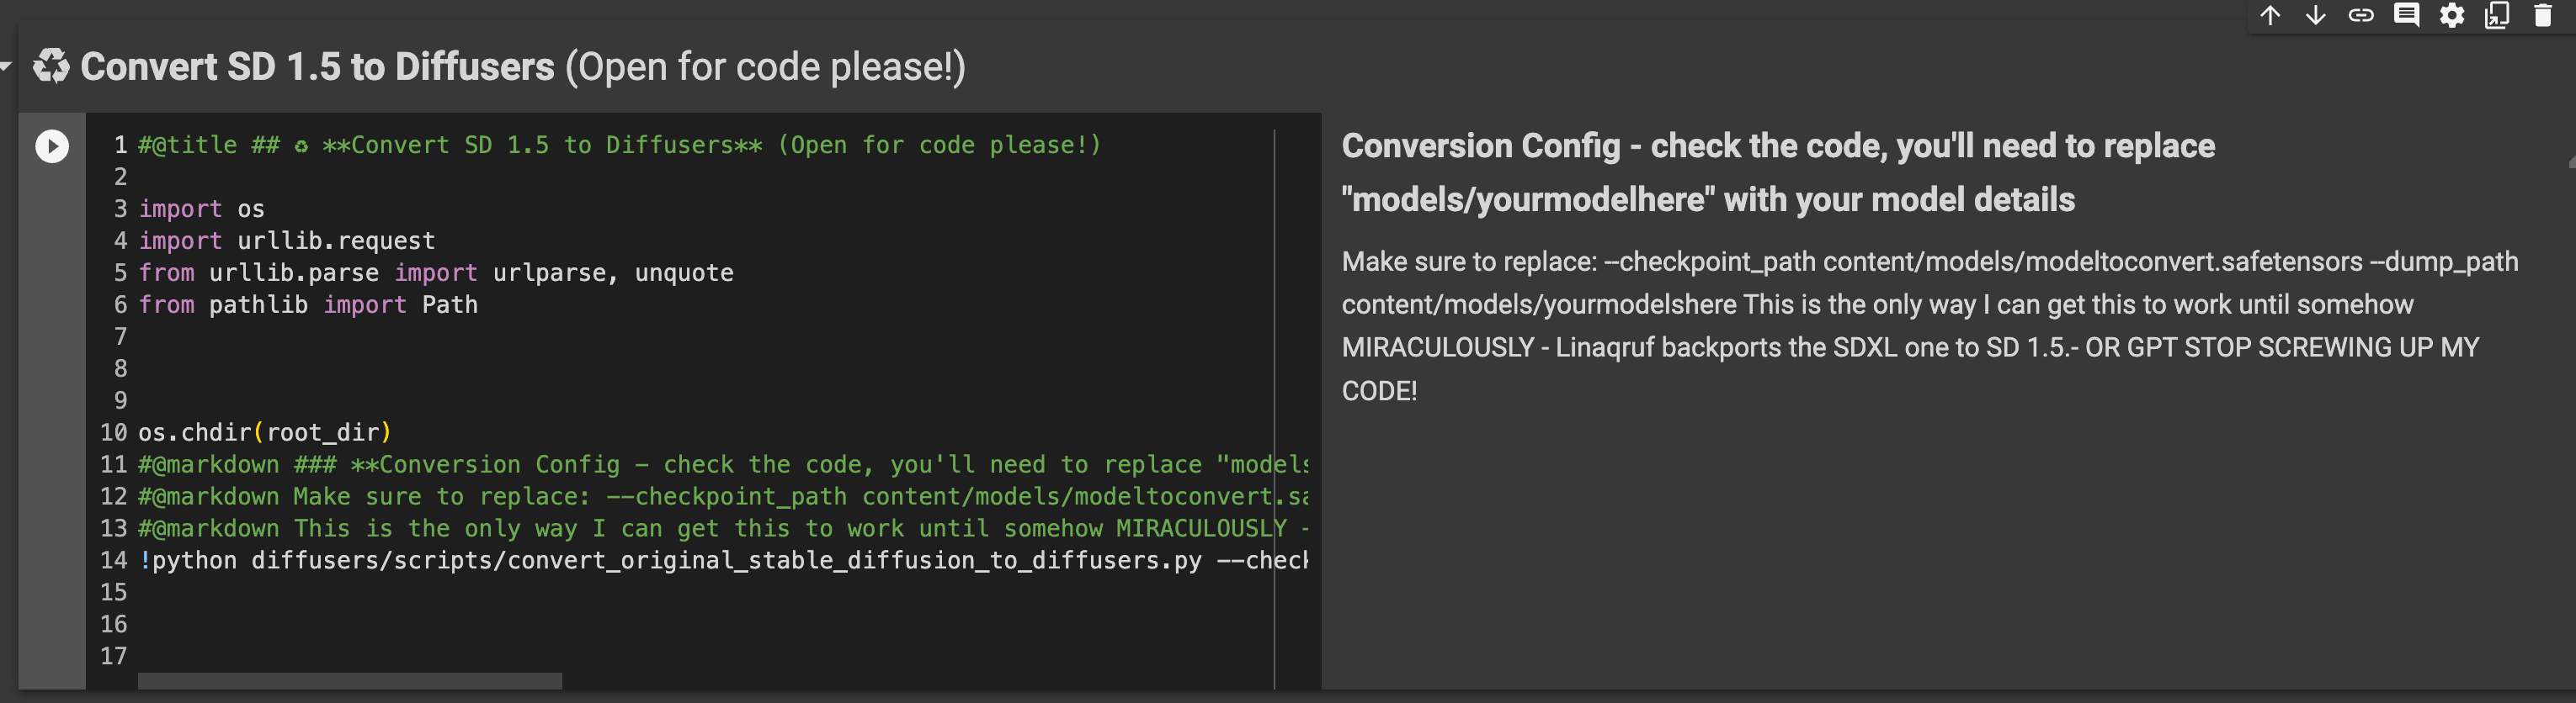The image size is (2576, 703).
Task: Click the Conversion Config form heading
Action: (x=1778, y=172)
